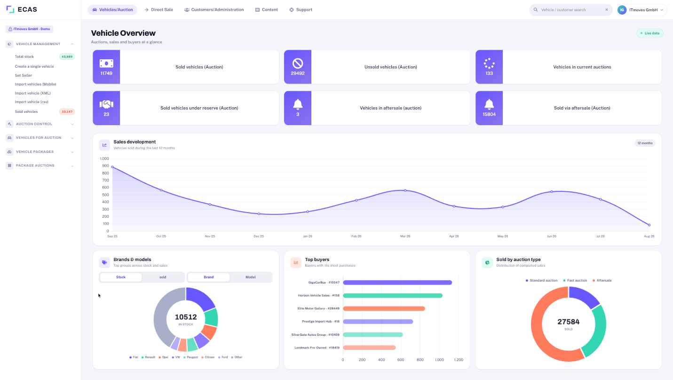Click the Brands & models tag icon
673x380 pixels.
tap(104, 262)
